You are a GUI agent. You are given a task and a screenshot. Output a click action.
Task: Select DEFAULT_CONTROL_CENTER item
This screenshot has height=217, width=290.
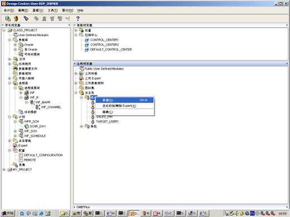pyautogui.click(x=111, y=50)
